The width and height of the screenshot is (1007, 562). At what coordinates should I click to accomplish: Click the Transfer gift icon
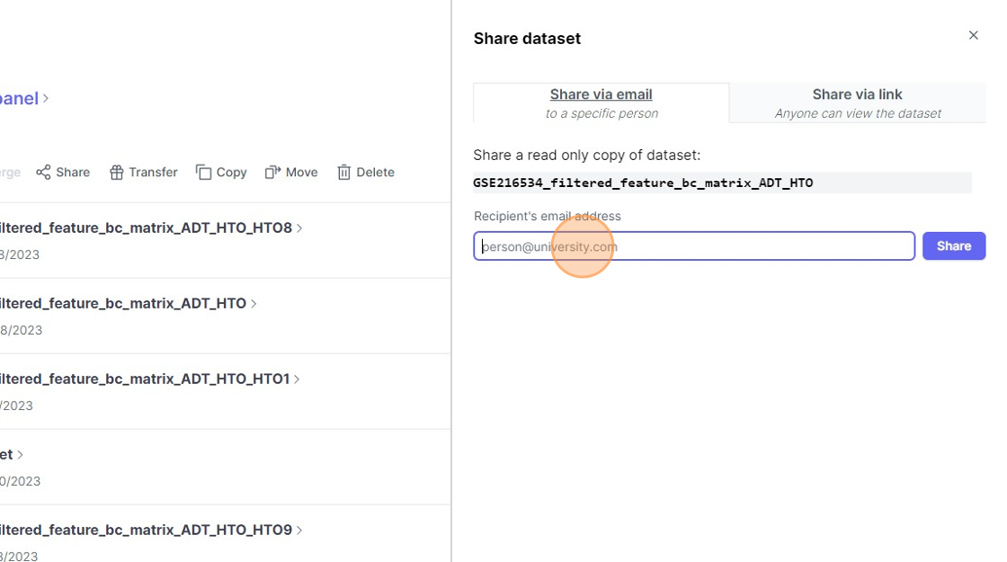pyautogui.click(x=116, y=173)
